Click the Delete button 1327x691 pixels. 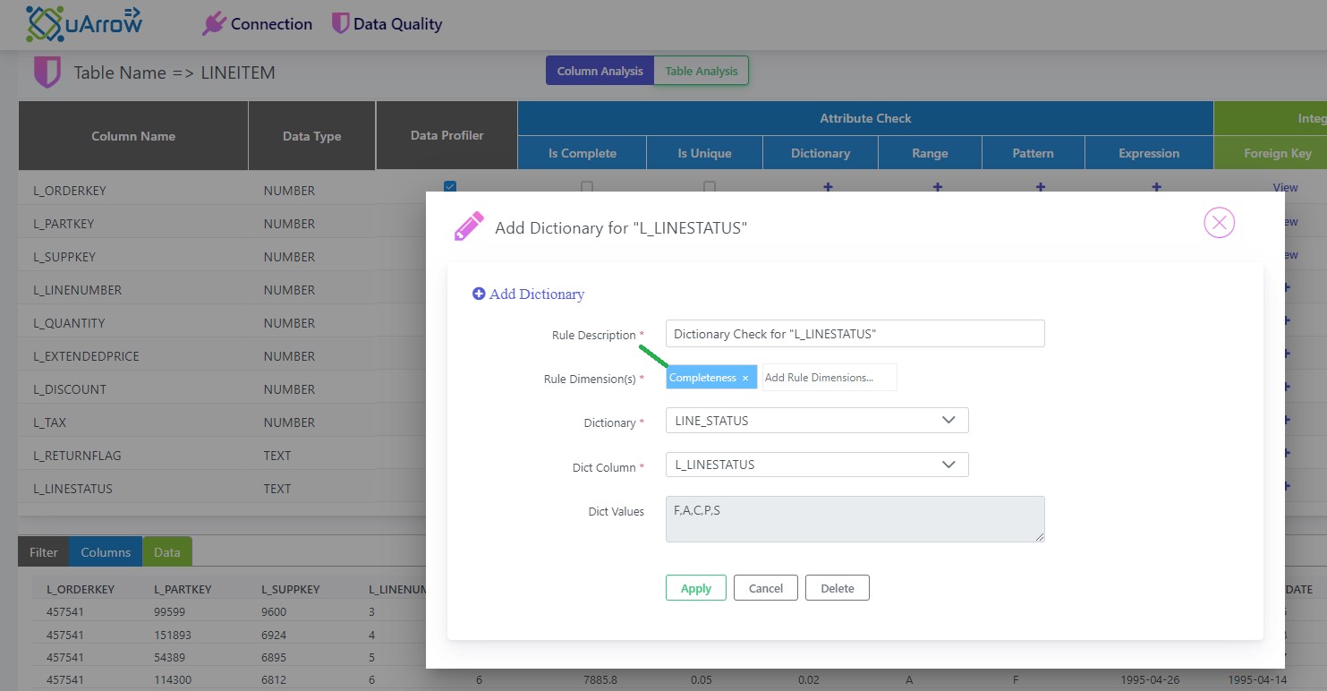point(838,588)
